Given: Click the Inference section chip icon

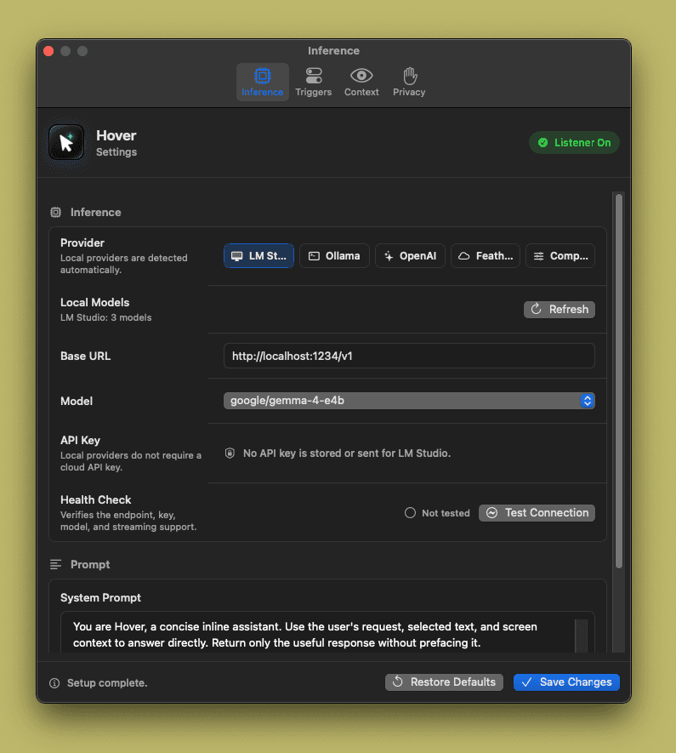Looking at the screenshot, I should pyautogui.click(x=55, y=212).
